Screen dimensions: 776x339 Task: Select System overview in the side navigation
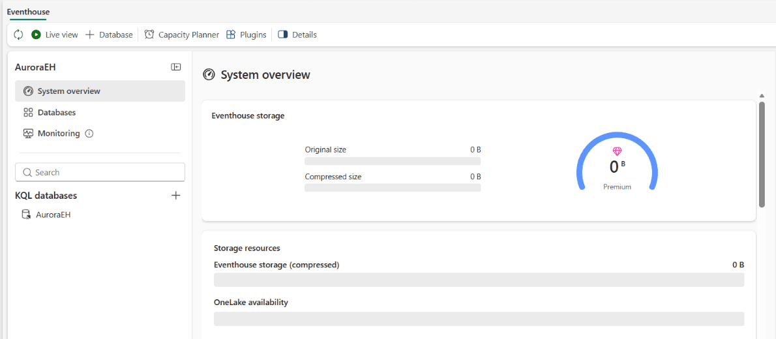pos(100,91)
